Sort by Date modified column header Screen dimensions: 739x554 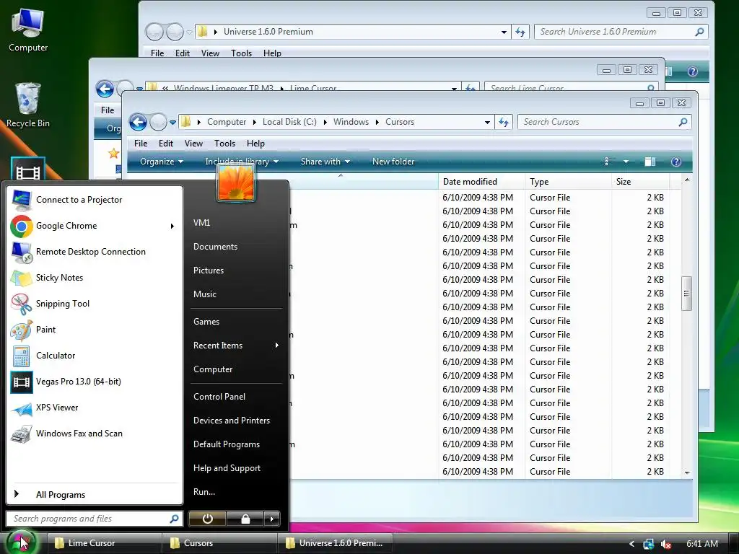481,181
